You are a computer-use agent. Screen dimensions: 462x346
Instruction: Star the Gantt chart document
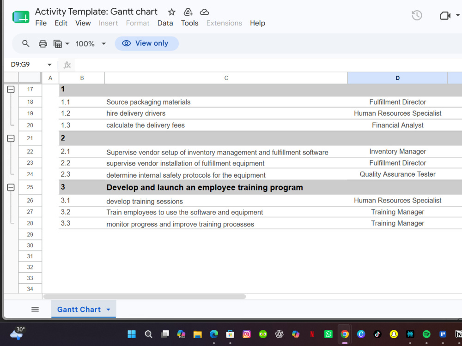pyautogui.click(x=171, y=12)
